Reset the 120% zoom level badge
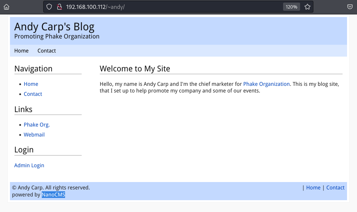Image resolution: width=357 pixels, height=212 pixels. coord(291,7)
